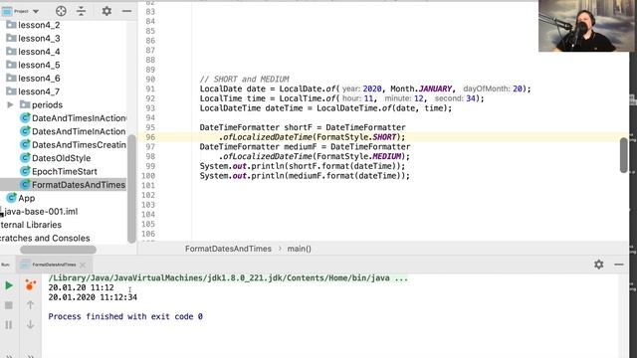Click line number 91 in the gutter
This screenshot has width=637, height=358.
click(150, 89)
